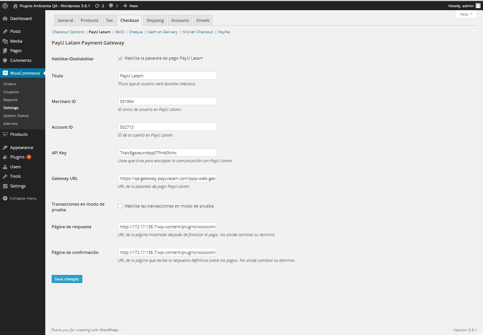Switch to the Shipping tab
This screenshot has width=483, height=335.
(x=155, y=20)
